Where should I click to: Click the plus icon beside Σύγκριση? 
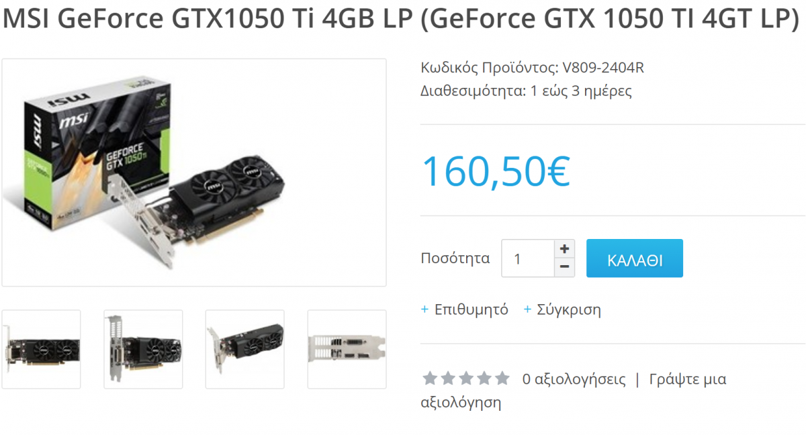pyautogui.click(x=527, y=309)
